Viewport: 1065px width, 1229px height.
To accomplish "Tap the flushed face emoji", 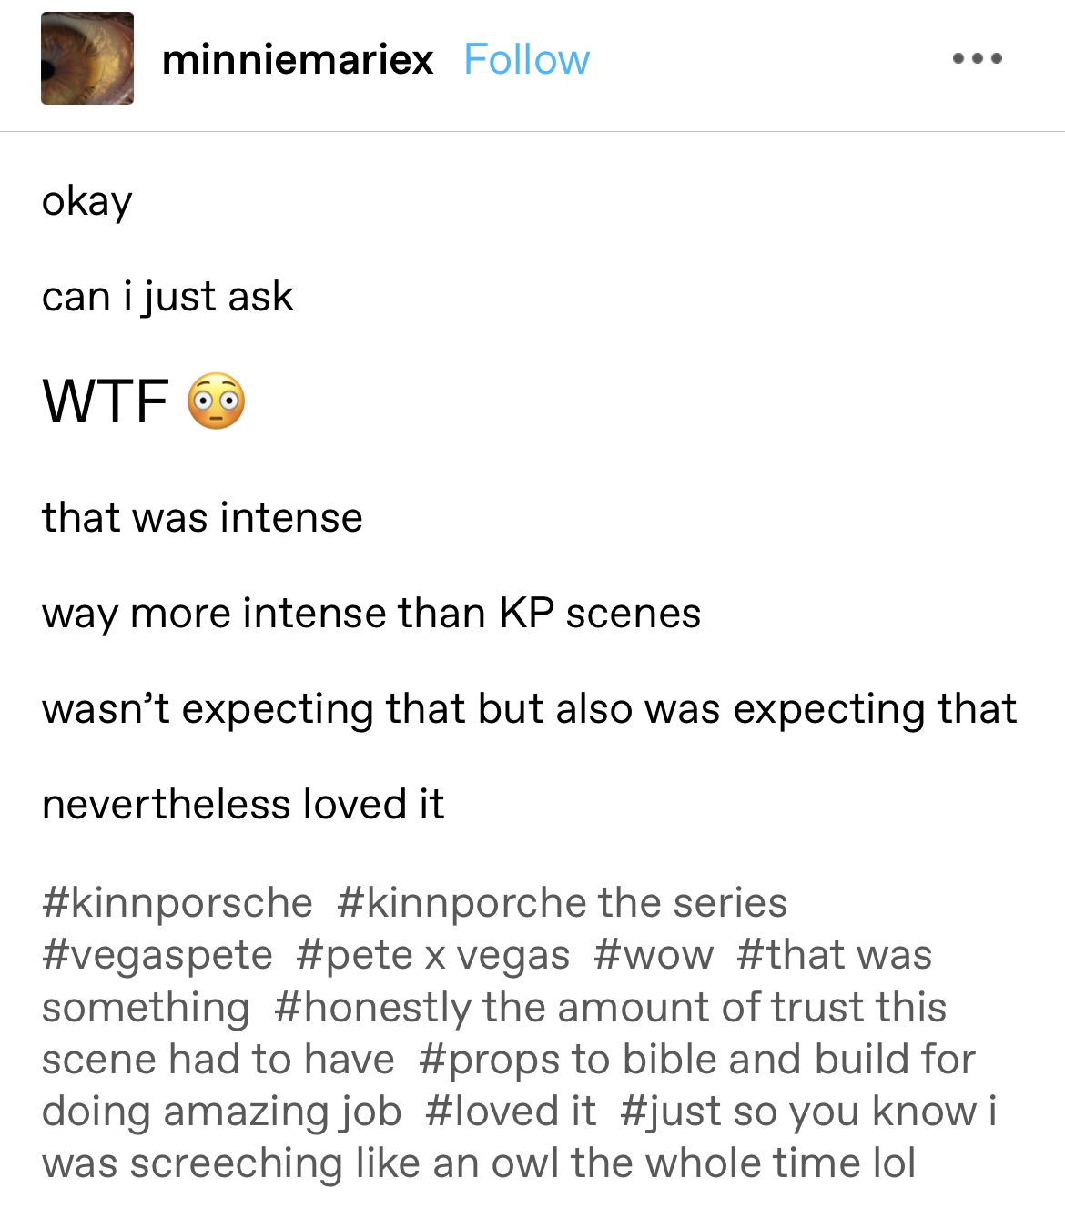I will [217, 401].
